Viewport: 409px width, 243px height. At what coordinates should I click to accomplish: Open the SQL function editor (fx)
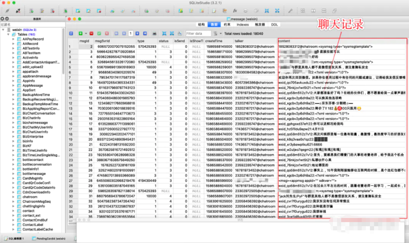pyautogui.click(x=235, y=11)
